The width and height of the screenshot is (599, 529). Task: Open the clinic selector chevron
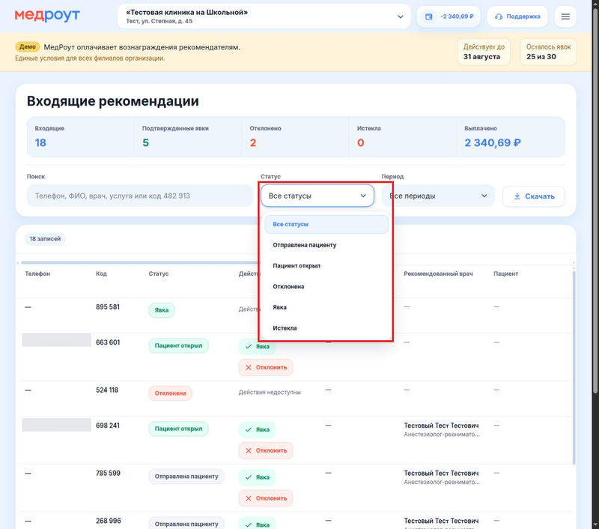pyautogui.click(x=400, y=16)
